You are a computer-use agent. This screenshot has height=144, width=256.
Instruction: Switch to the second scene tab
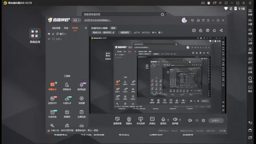66,28
